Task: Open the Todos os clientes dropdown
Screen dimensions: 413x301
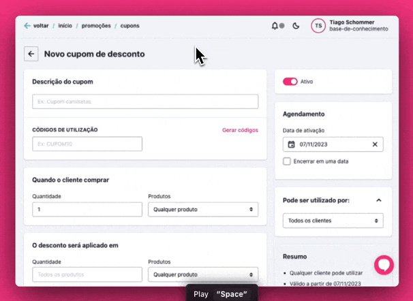Action: [x=333, y=221]
